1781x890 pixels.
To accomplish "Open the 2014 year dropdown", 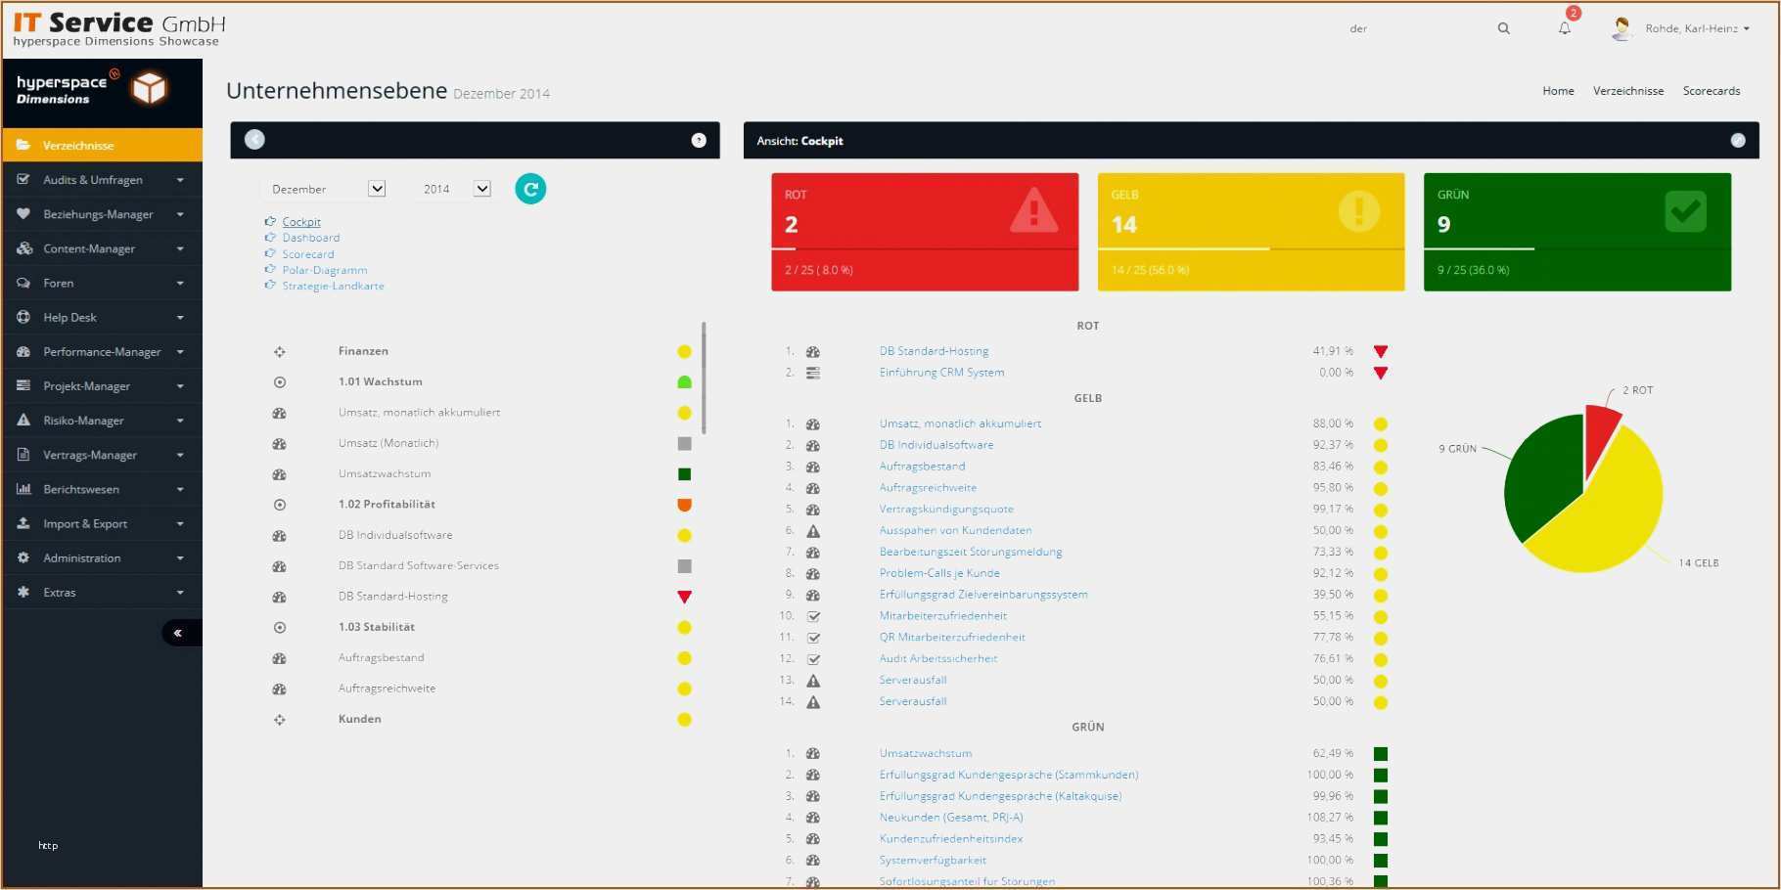I will click(455, 189).
